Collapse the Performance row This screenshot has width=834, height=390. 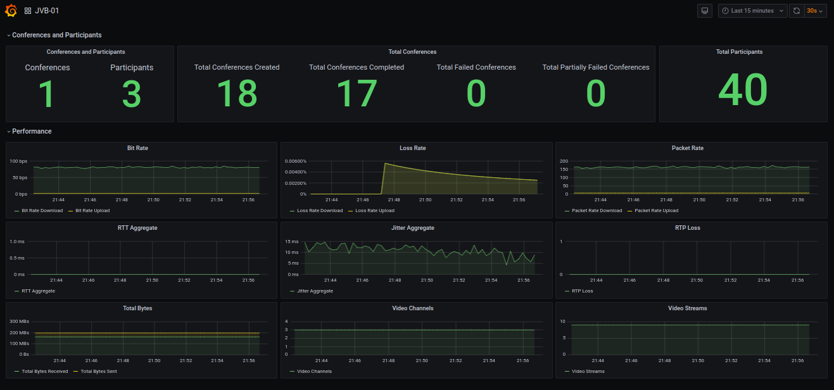(x=30, y=131)
